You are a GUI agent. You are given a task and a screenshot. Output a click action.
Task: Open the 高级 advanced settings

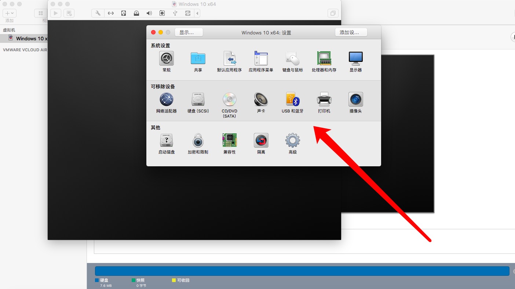293,143
